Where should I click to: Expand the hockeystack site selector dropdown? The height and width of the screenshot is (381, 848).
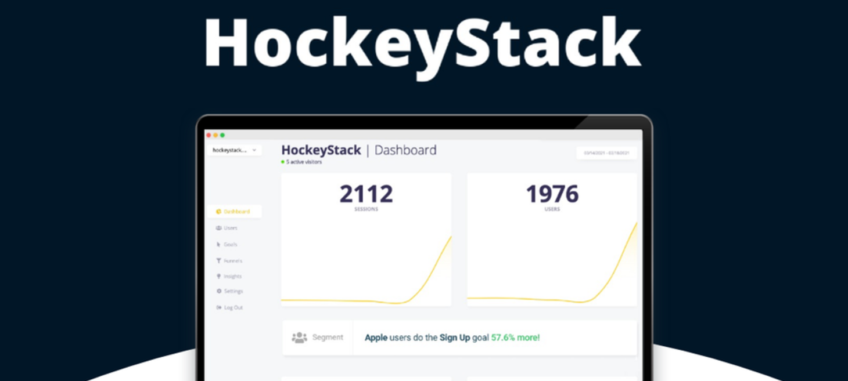coord(235,150)
